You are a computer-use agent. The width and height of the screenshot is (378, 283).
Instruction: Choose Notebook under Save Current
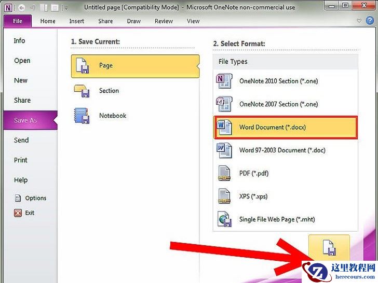tap(135, 116)
